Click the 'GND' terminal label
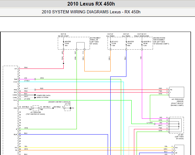195x155 pixels. 15,108
